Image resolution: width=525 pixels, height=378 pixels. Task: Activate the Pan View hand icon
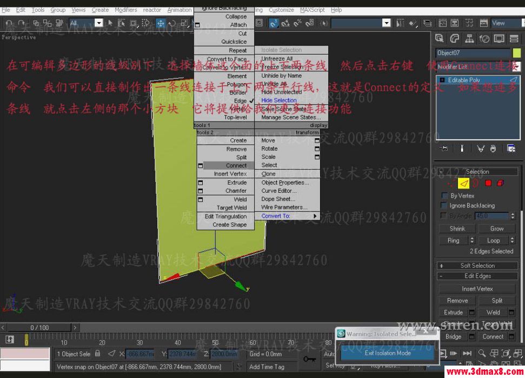(494, 363)
